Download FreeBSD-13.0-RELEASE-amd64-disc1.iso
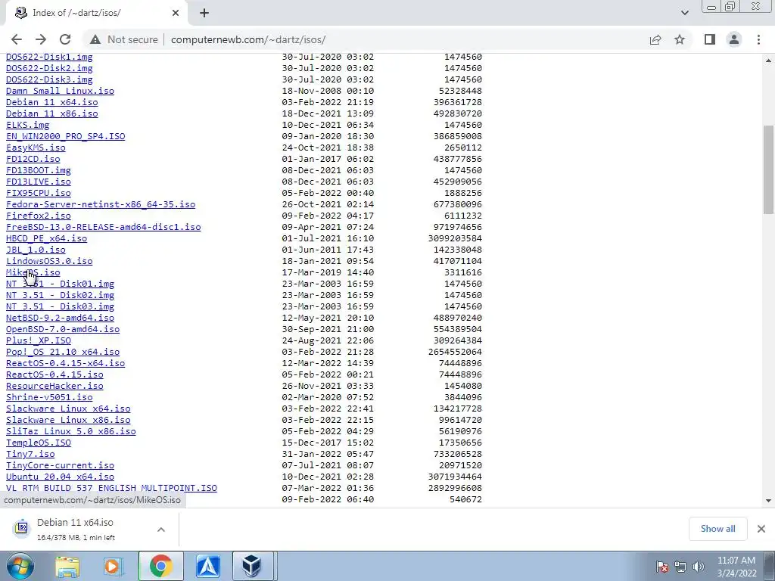 103,227
